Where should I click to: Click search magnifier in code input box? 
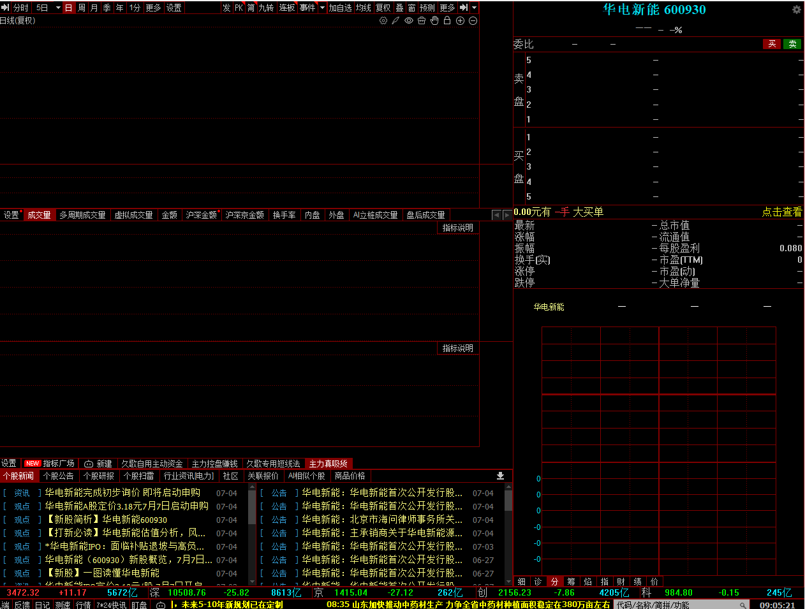point(743,605)
